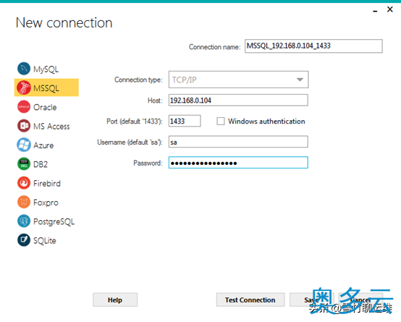Minimize the New connection window
Screen dimensions: 401x322
375,10
